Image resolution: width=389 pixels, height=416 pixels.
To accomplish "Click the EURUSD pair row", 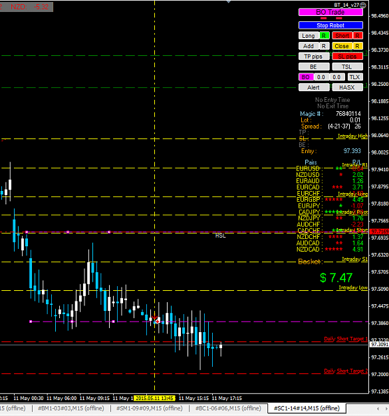I will tap(330, 168).
